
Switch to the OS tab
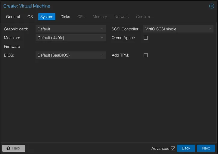30,17
